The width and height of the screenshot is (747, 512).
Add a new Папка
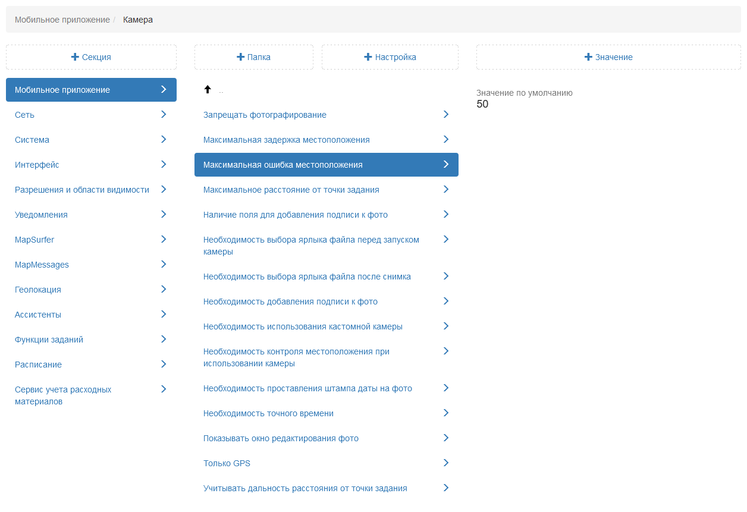pos(254,57)
